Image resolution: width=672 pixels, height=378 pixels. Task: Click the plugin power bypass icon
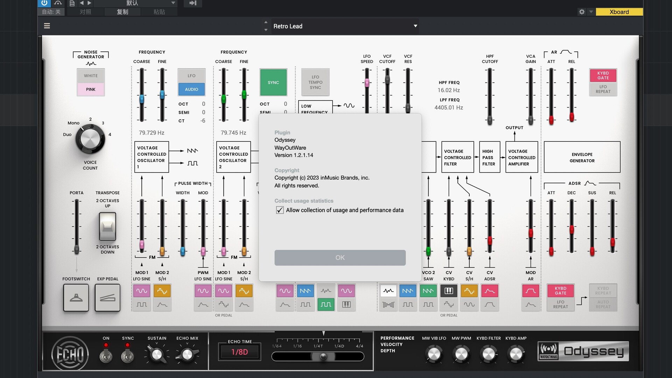click(44, 3)
